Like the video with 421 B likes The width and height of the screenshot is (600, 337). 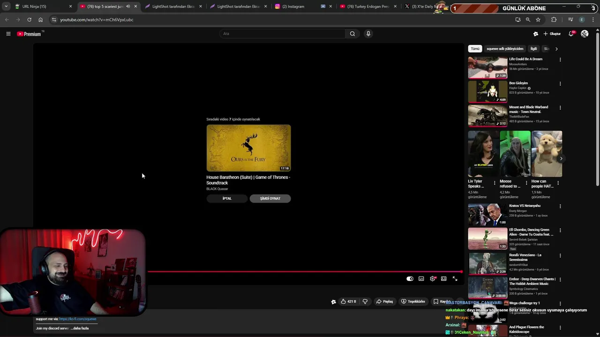(x=348, y=301)
